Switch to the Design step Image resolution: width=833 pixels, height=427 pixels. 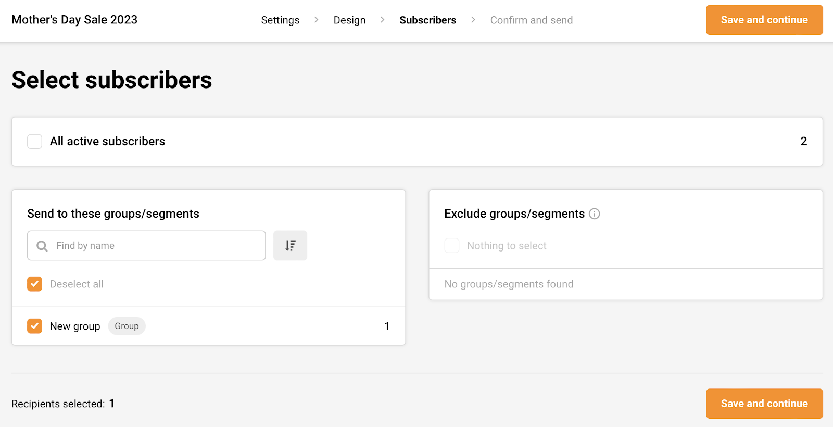click(x=349, y=20)
